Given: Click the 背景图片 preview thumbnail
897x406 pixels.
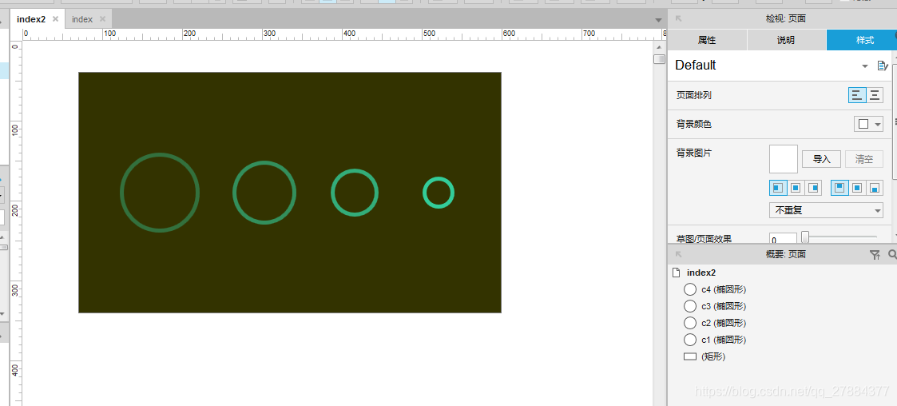Looking at the screenshot, I should [783, 158].
